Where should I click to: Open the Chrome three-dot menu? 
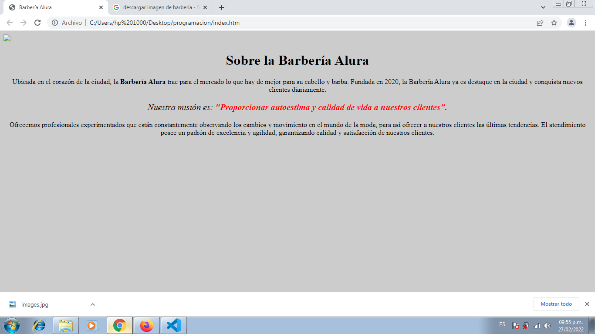585,23
